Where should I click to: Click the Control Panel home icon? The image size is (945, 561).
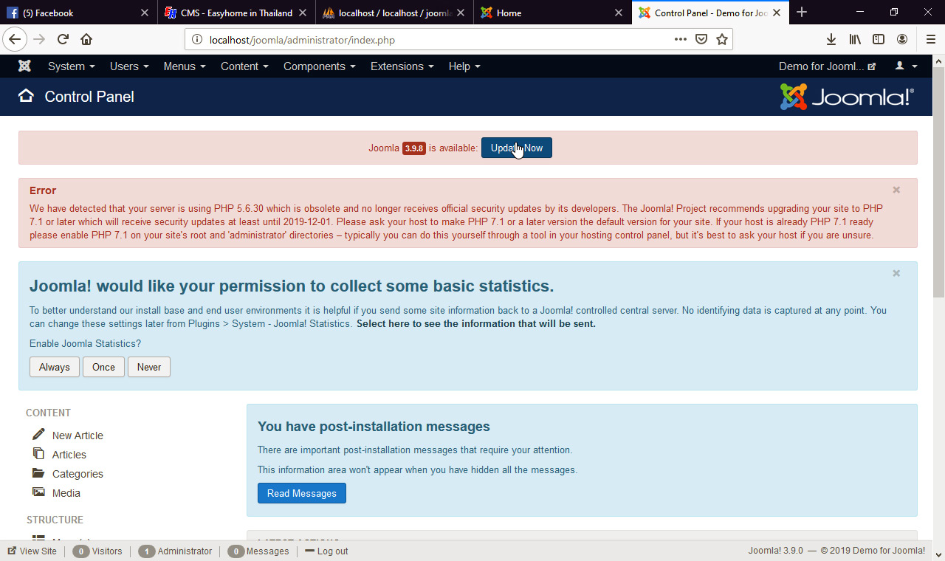[x=26, y=96]
